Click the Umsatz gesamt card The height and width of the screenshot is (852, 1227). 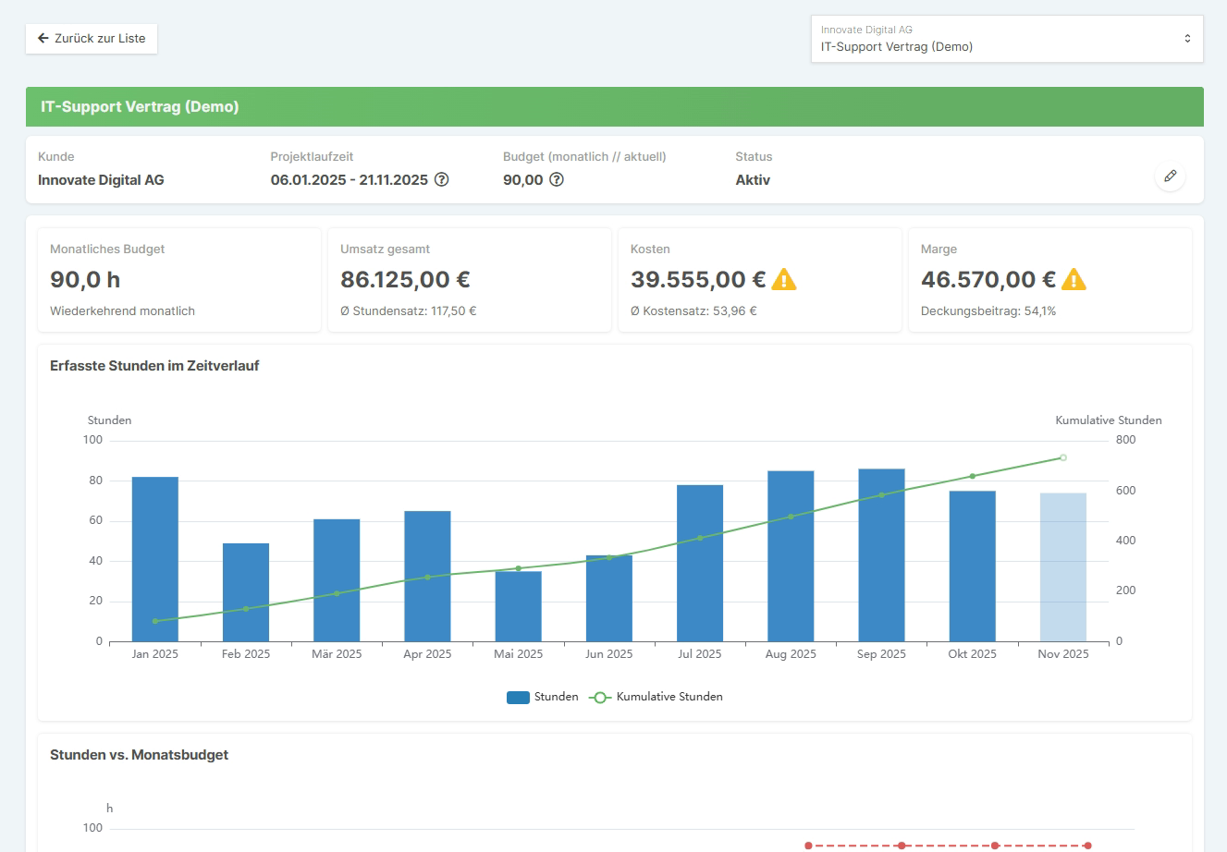tap(470, 280)
